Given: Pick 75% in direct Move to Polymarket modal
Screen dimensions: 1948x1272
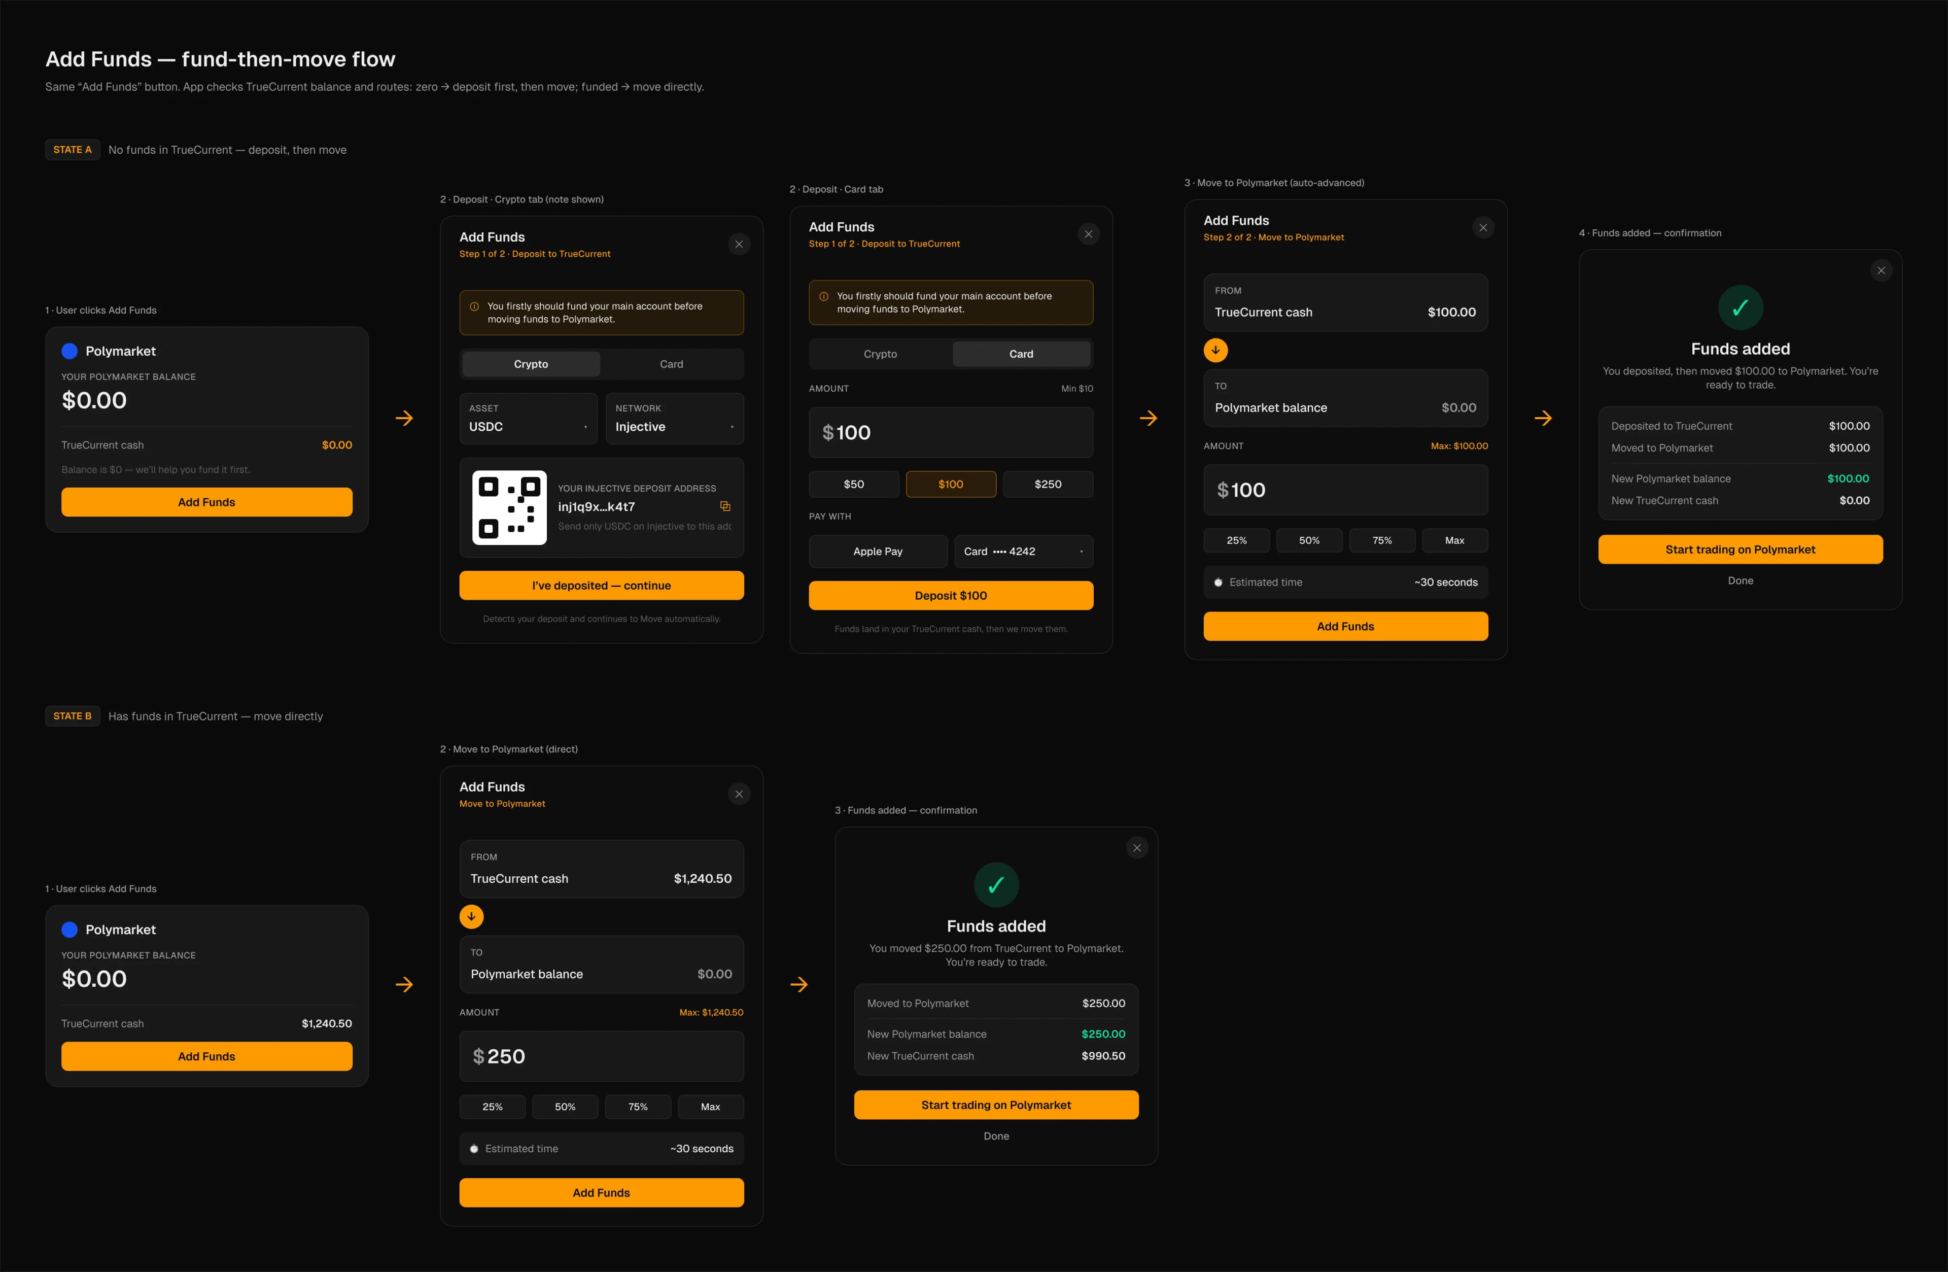Looking at the screenshot, I should (638, 1107).
